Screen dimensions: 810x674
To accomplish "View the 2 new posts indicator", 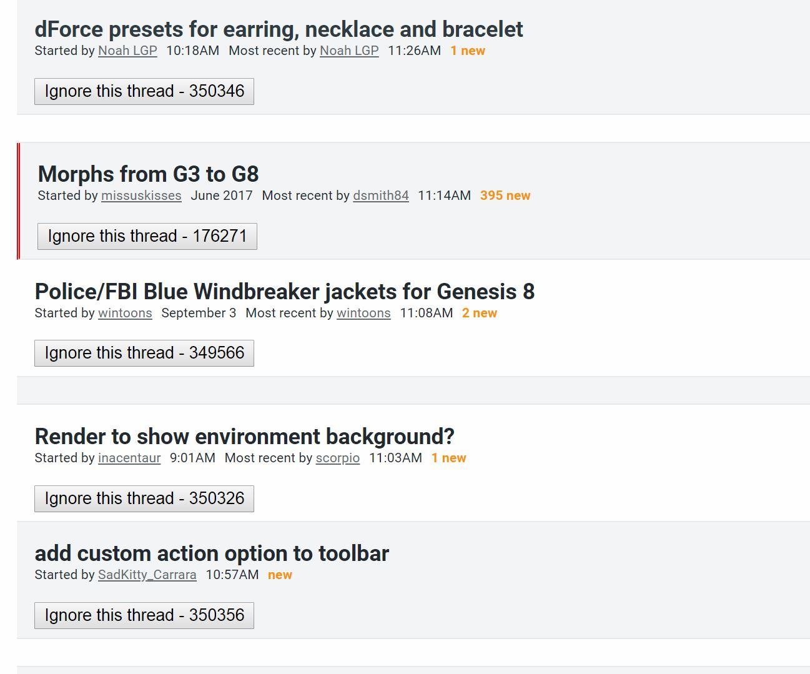I will [479, 313].
